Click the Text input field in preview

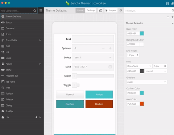pos(93,39)
